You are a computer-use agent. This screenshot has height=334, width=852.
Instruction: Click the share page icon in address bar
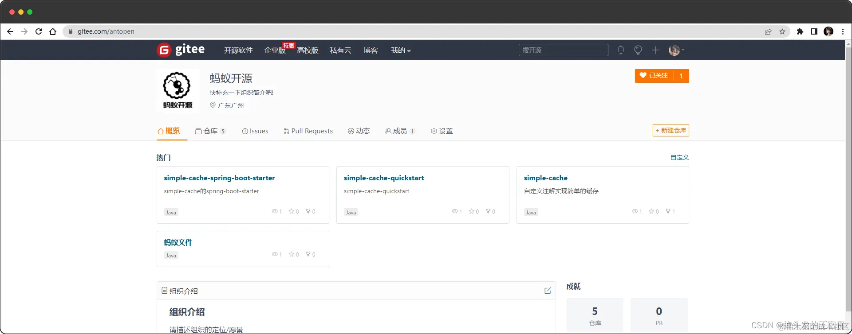coord(768,31)
